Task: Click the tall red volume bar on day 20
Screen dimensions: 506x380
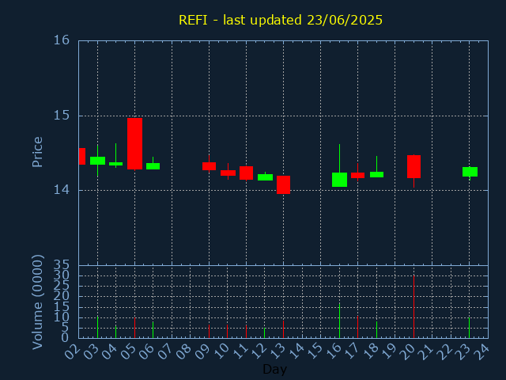Action: click(x=413, y=306)
